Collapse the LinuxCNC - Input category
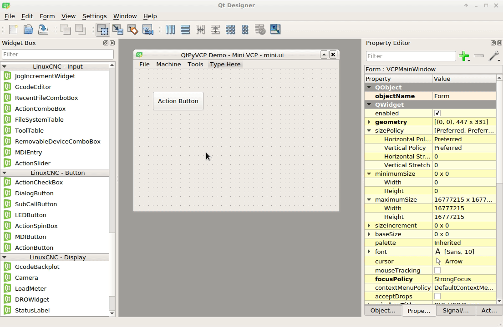Viewport: 503px width, 327px height. pyautogui.click(x=5, y=67)
